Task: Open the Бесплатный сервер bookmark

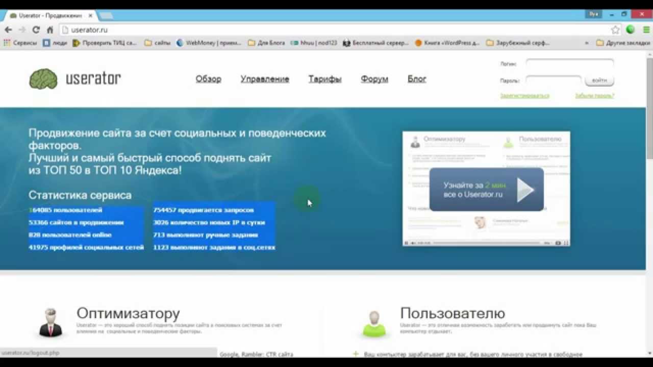Action: click(x=376, y=43)
